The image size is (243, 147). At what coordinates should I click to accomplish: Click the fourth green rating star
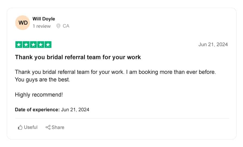pos(41,45)
